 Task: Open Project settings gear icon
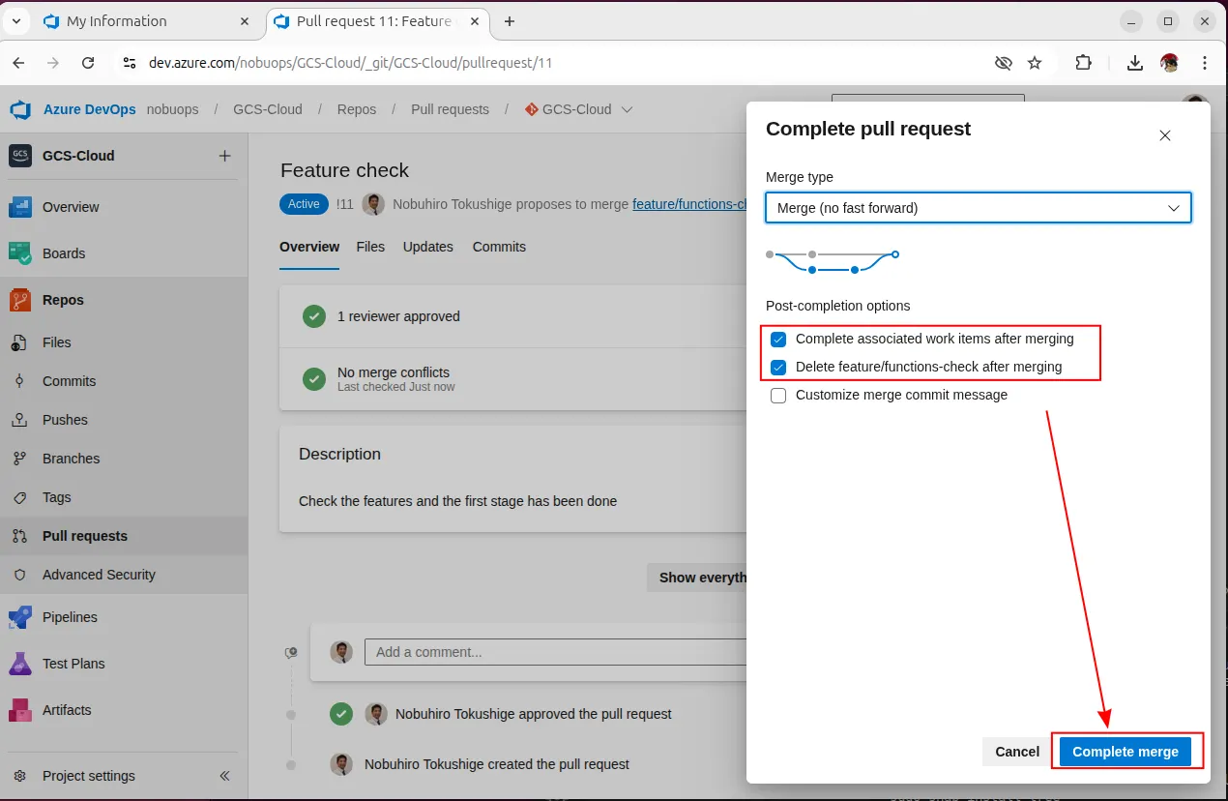[x=20, y=776]
